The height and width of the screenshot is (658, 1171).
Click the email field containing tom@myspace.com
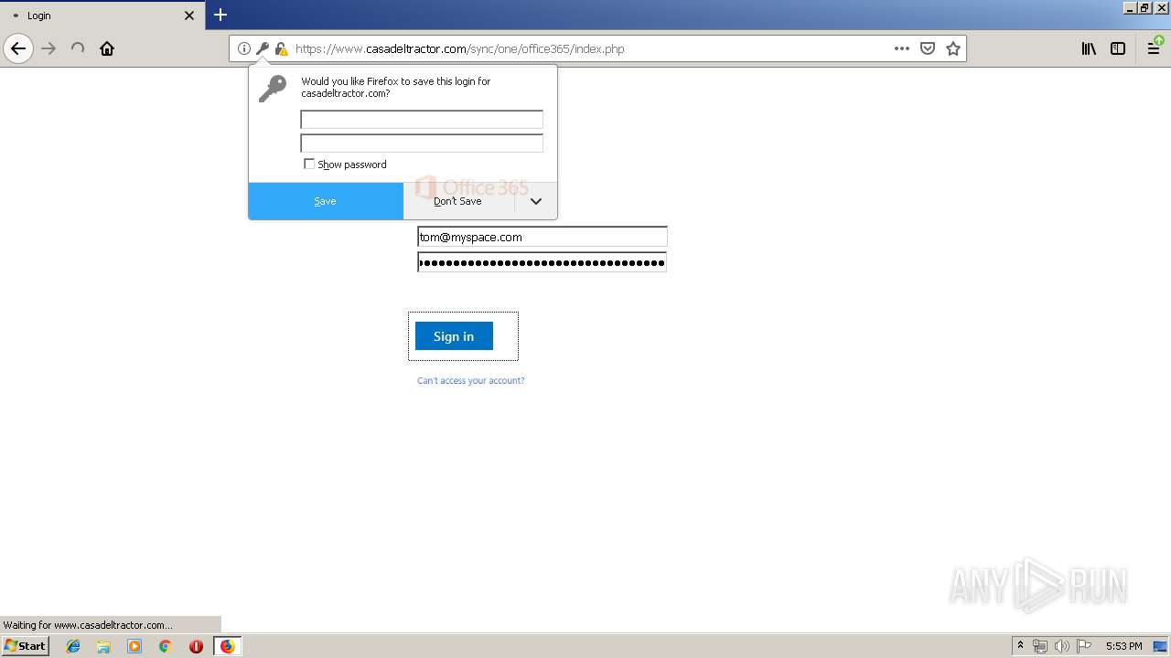543,237
